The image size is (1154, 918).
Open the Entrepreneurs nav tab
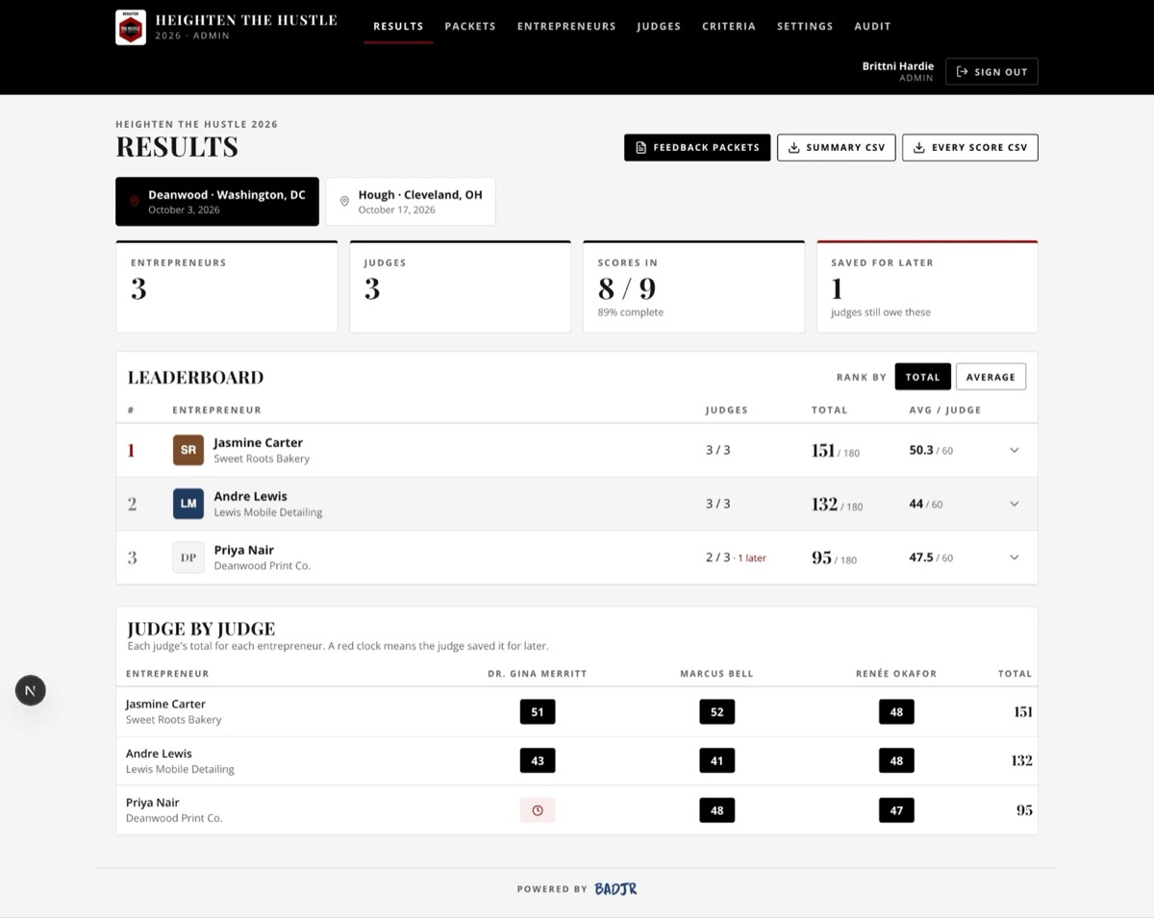566,26
